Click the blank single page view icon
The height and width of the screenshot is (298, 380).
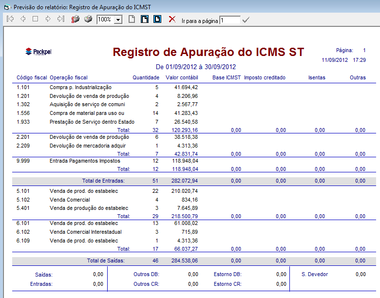click(132, 19)
